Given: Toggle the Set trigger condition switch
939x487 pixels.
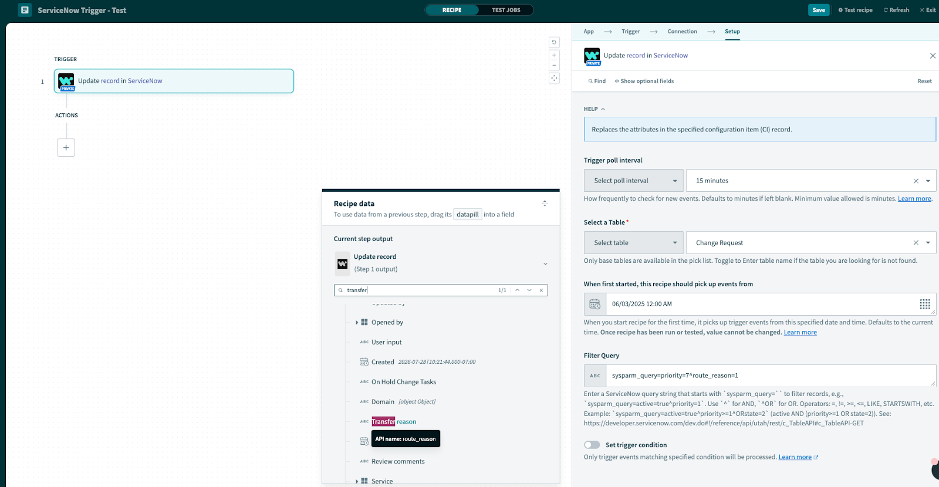Looking at the screenshot, I should tap(592, 445).
